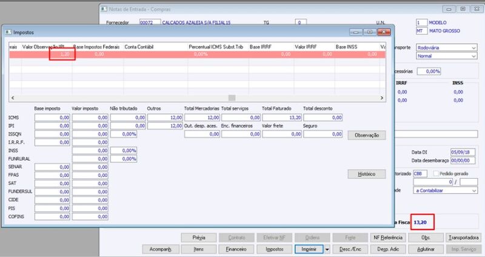Click the Impostos window title icon

click(x=8, y=32)
